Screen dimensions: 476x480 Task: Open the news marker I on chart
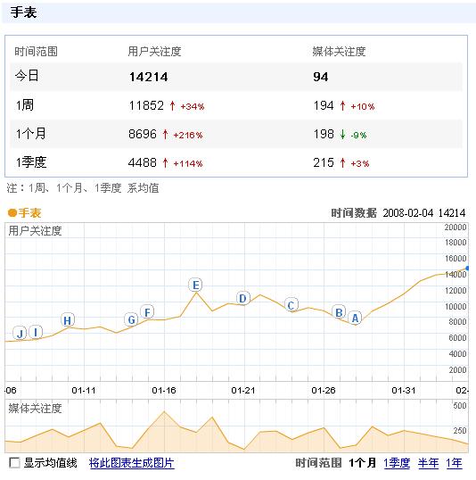36,332
